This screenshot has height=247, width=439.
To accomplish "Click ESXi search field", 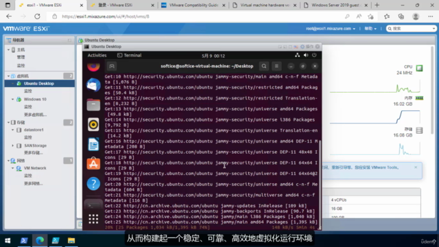I will [x=411, y=29].
